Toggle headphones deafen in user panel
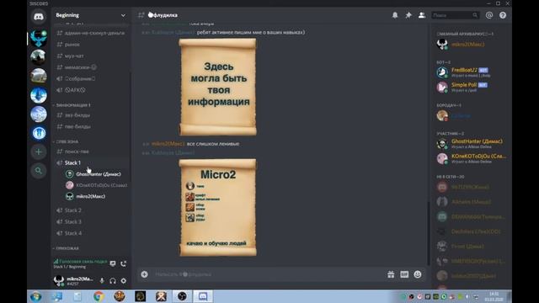This screenshot has height=303, width=539. click(112, 280)
